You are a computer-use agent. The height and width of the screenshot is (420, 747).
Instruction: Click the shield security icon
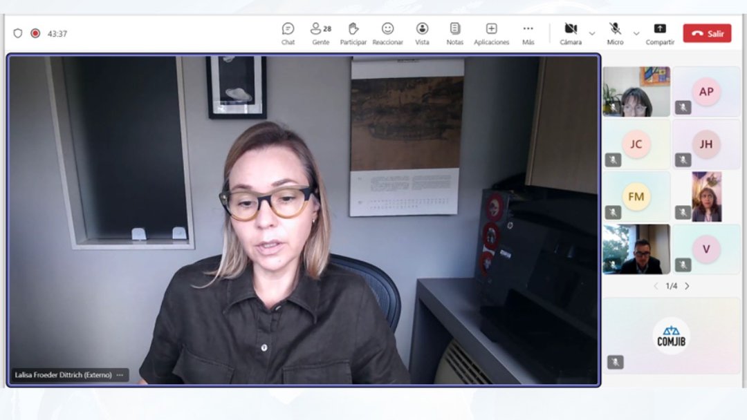(17, 33)
